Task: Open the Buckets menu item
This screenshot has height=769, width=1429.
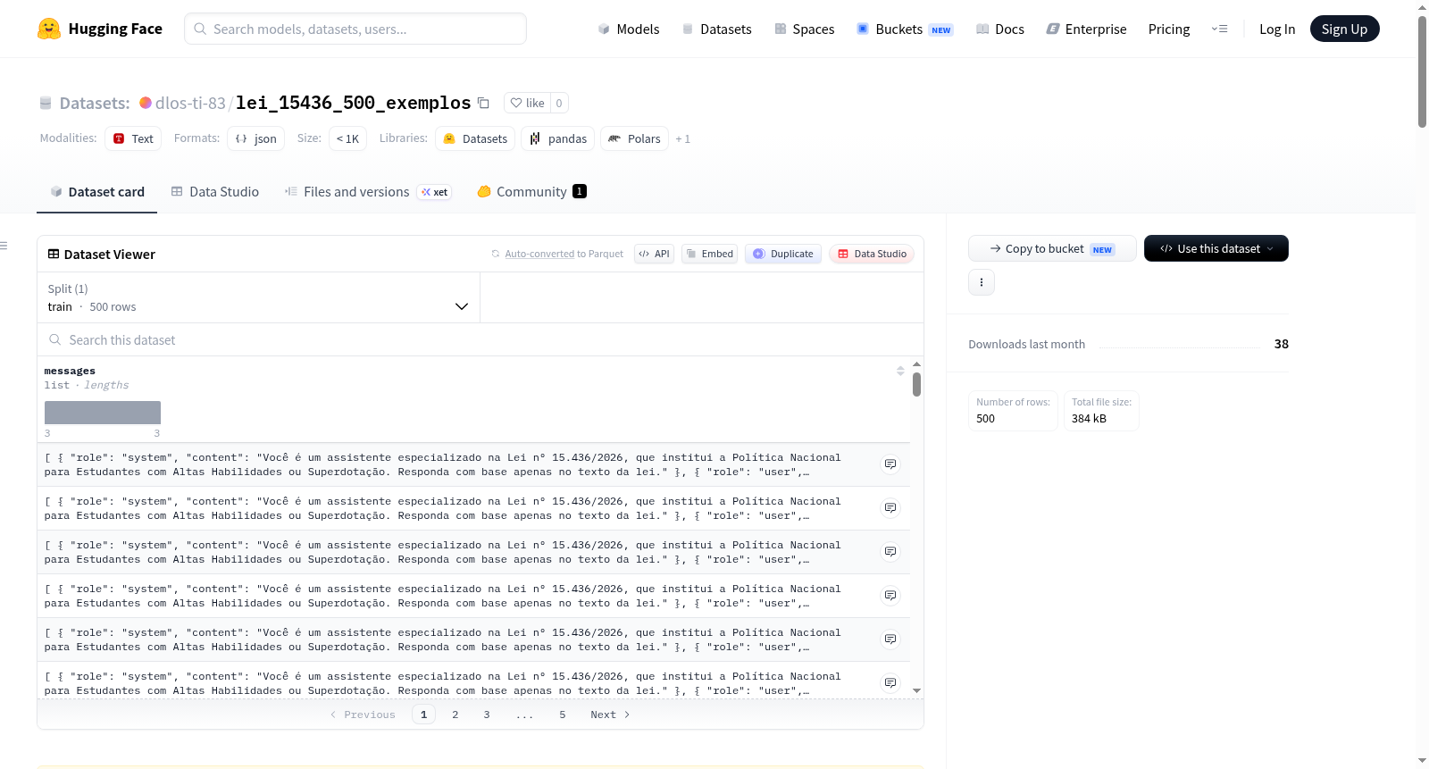Action: [905, 29]
